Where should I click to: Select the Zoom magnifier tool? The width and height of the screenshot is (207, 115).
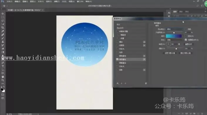(x=3, y=80)
